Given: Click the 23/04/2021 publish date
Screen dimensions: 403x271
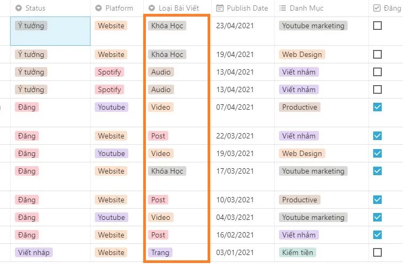Looking at the screenshot, I should [235, 26].
